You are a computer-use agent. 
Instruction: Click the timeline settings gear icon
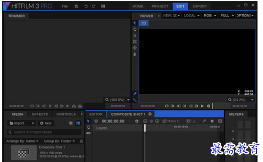point(212,121)
